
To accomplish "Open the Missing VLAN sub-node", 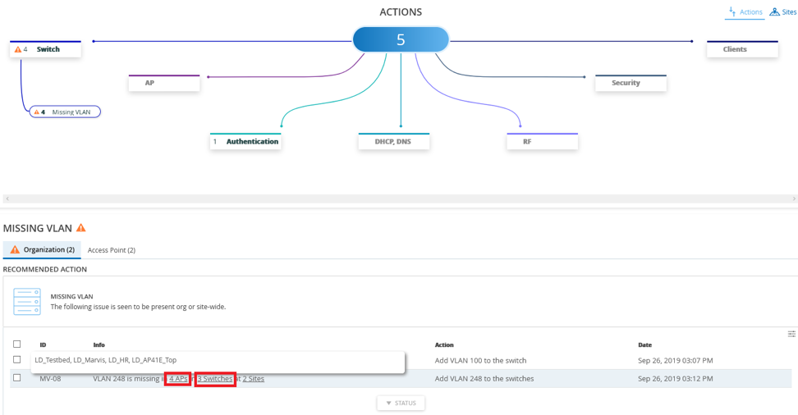I will [x=66, y=112].
